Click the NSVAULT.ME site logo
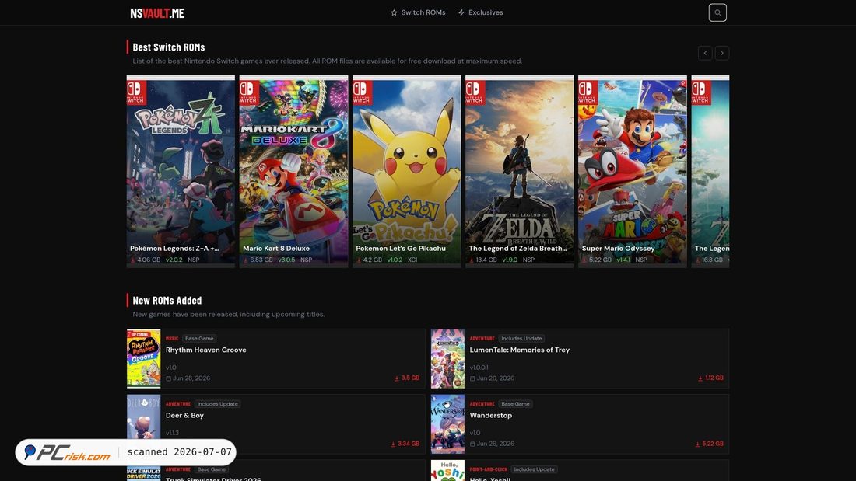Image resolution: width=856 pixels, height=481 pixels. point(157,13)
